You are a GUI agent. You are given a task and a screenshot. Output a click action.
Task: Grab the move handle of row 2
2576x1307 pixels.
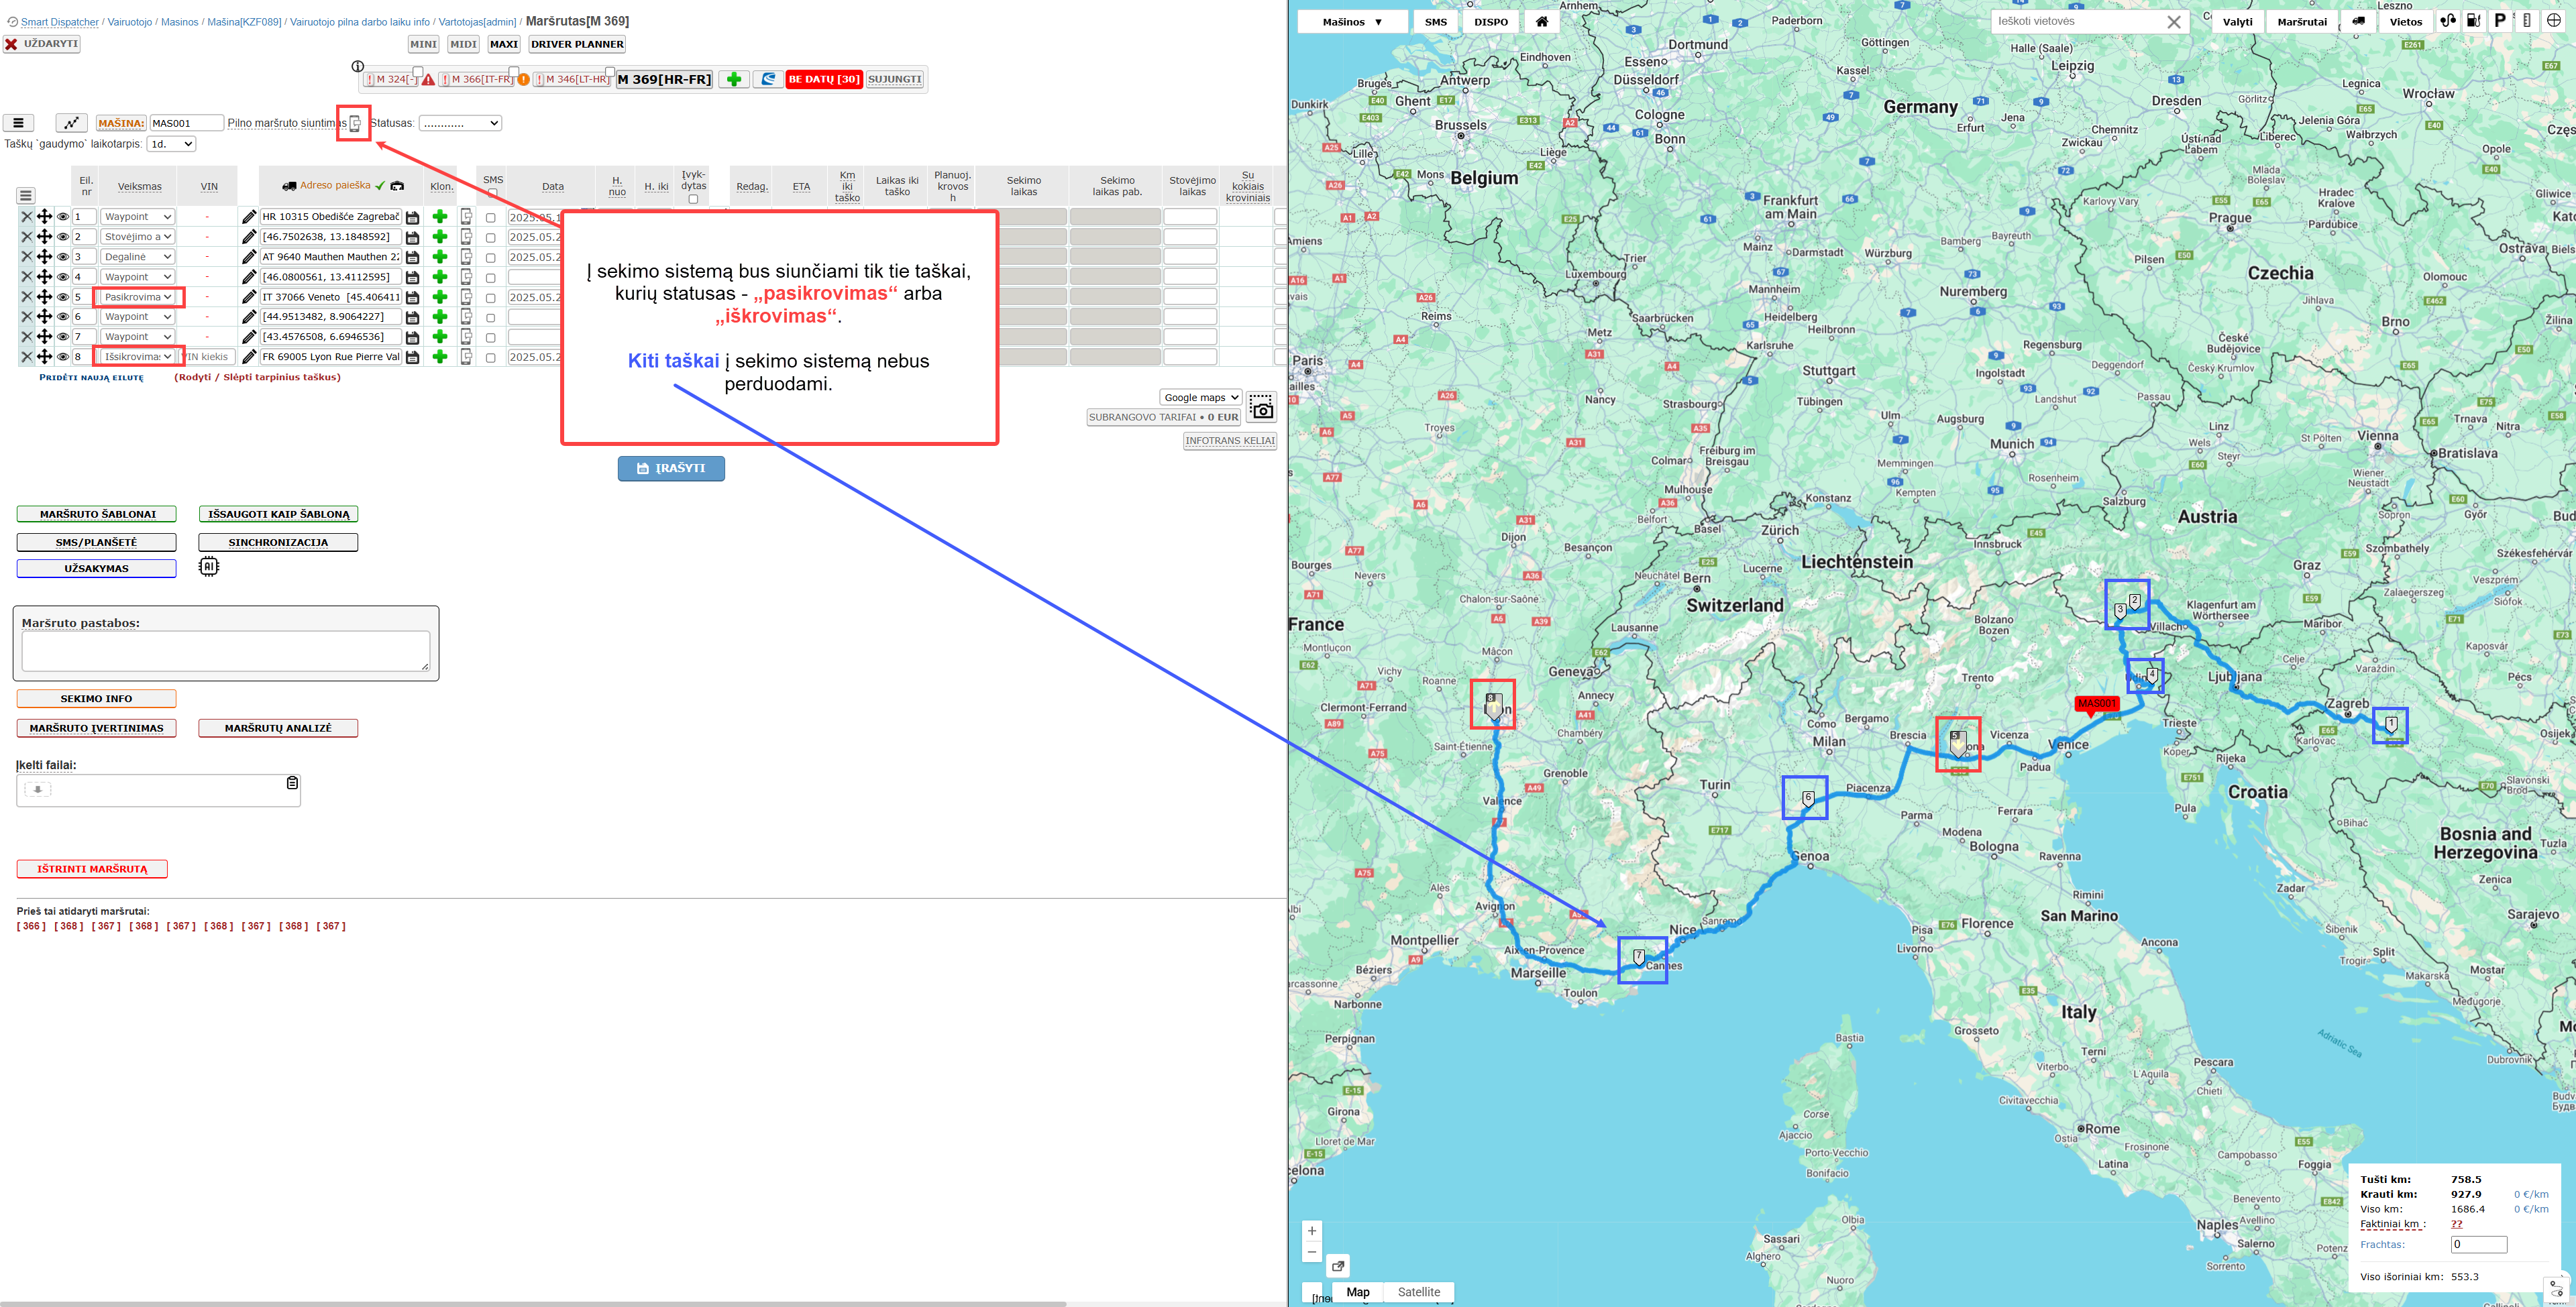tap(44, 237)
